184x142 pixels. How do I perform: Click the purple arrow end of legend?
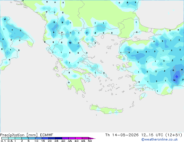92,138
